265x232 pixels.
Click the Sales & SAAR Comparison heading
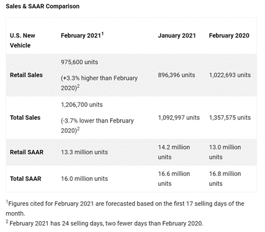click(x=42, y=6)
